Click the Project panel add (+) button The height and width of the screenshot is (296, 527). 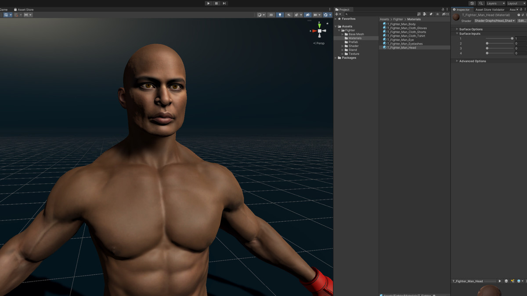point(337,14)
